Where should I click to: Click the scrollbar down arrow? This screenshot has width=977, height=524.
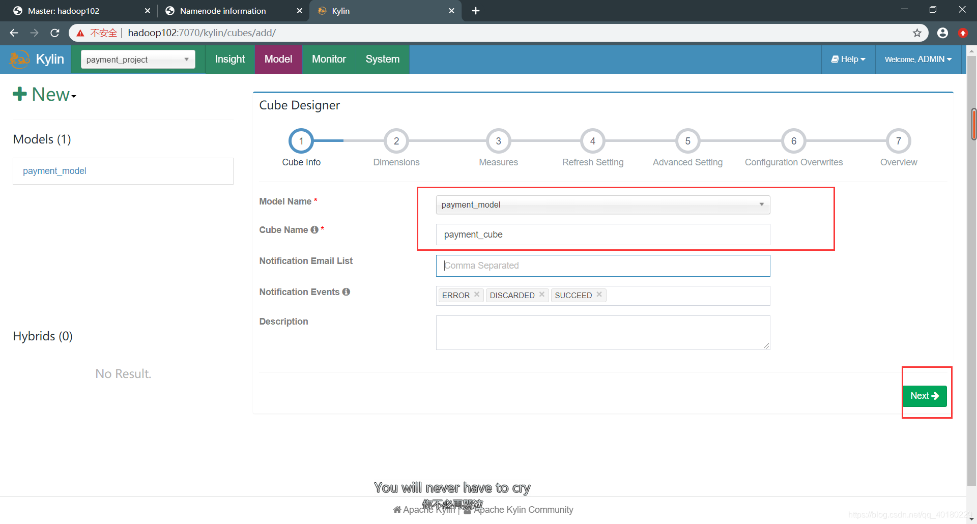click(972, 519)
